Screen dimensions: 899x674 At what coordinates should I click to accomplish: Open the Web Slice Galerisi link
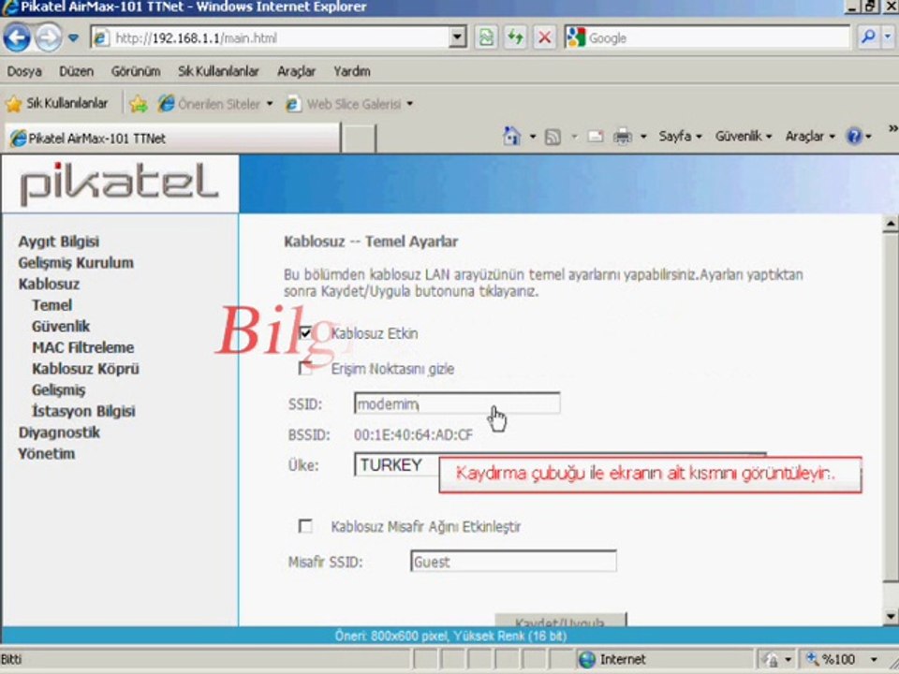coord(349,104)
